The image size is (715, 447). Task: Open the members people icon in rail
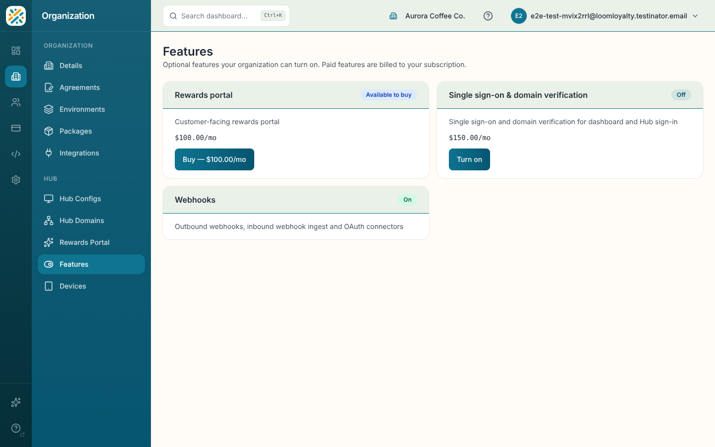click(16, 102)
